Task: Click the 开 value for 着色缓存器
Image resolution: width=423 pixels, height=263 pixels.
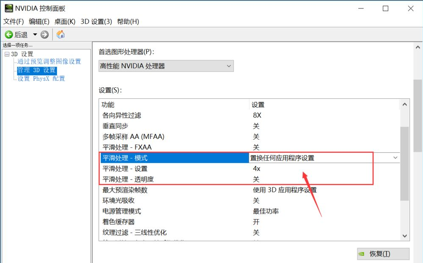Action: click(x=256, y=222)
